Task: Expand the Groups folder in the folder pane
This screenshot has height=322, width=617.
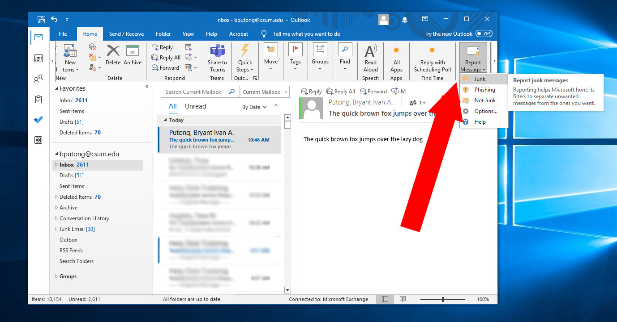Action: pyautogui.click(x=56, y=276)
